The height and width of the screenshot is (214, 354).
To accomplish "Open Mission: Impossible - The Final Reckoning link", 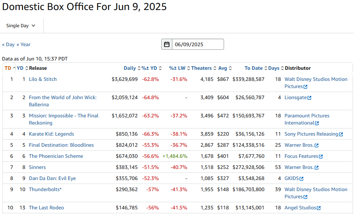I will (64, 119).
